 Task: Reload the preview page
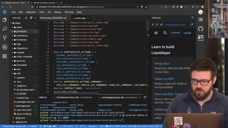[161, 25]
